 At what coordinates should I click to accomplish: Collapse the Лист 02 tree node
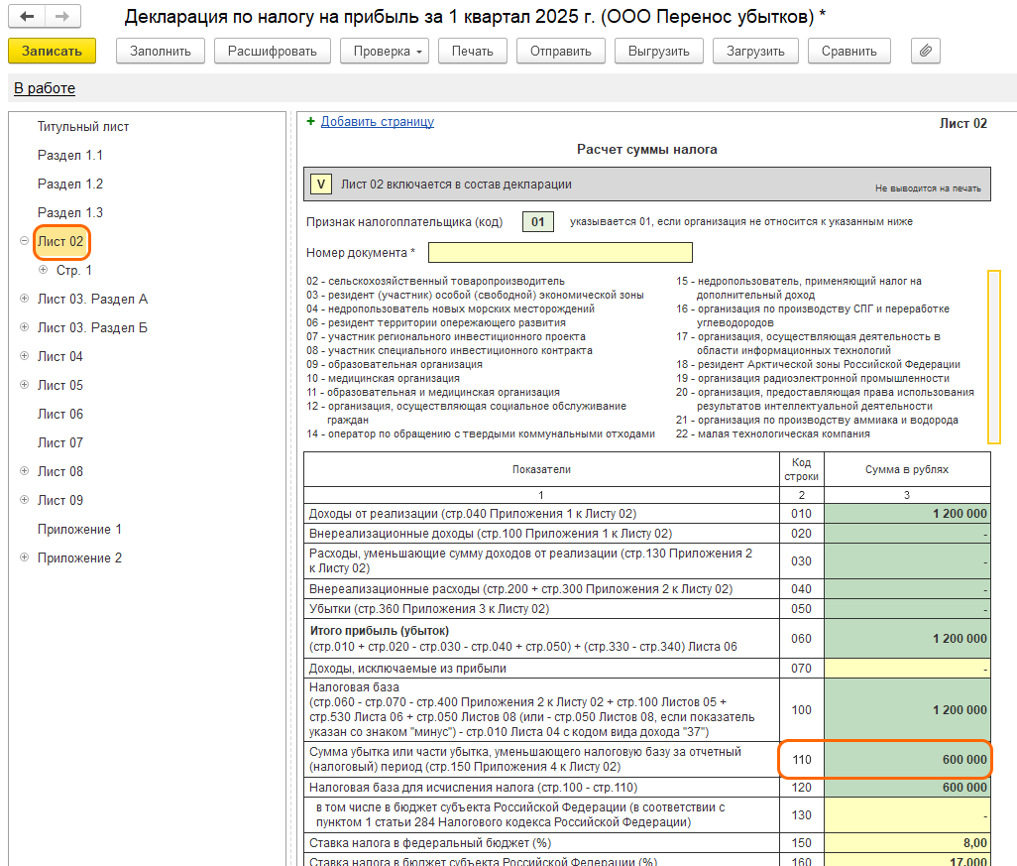point(24,241)
